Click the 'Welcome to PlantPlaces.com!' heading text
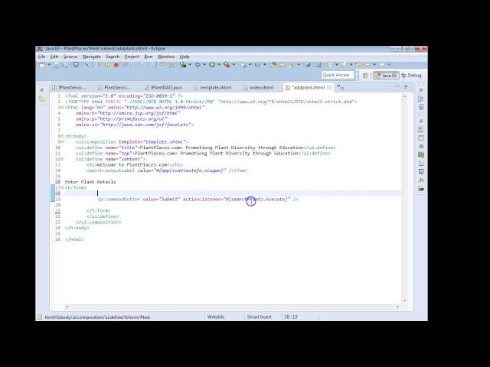This screenshot has height=367, width=490. (x=133, y=165)
